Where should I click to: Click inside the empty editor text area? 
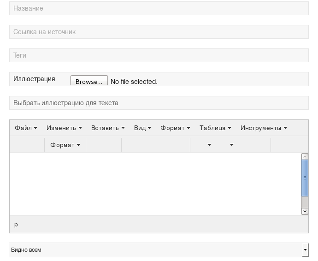pyautogui.click(x=155, y=184)
